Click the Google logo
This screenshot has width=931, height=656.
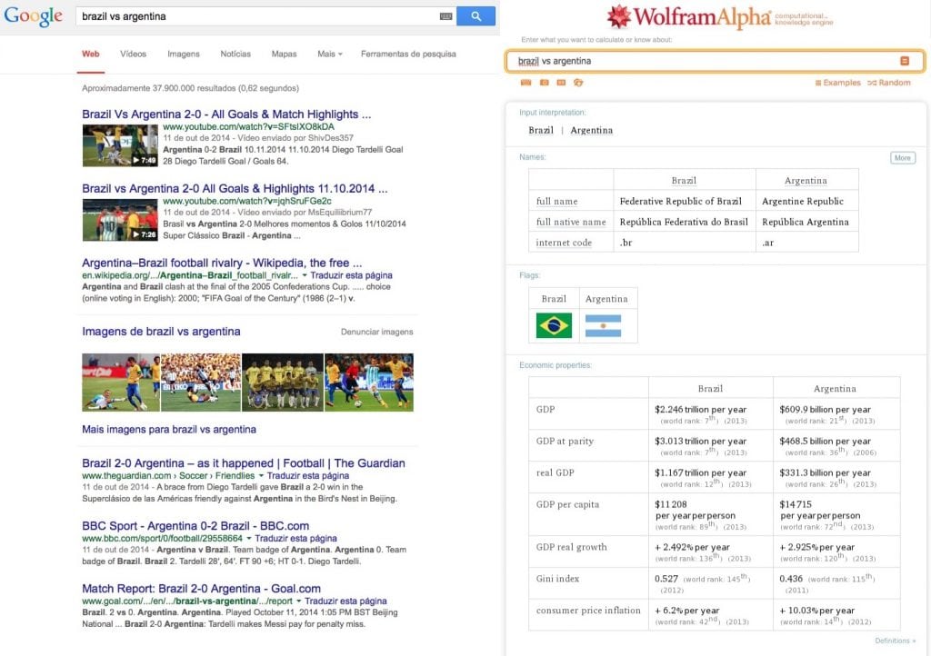pos(34,16)
